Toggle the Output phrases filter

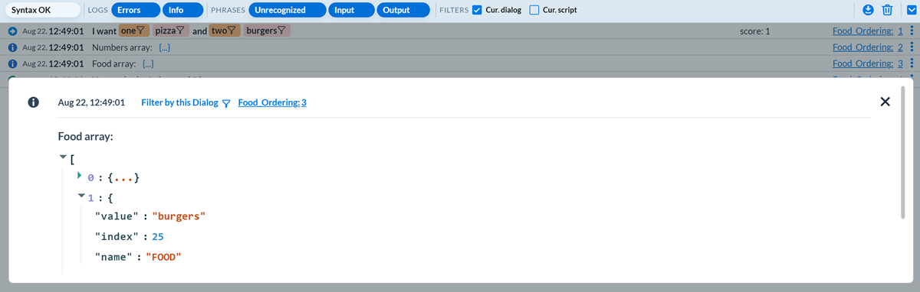coord(404,10)
